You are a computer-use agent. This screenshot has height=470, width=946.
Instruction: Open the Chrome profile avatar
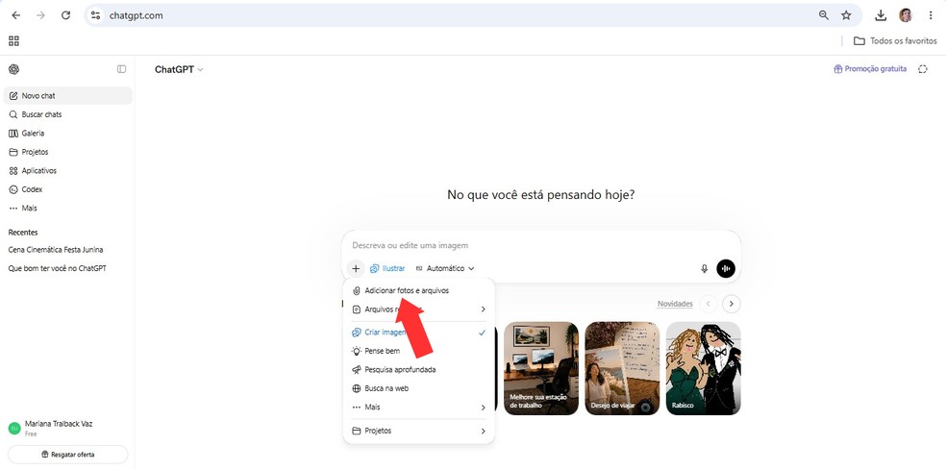point(906,15)
